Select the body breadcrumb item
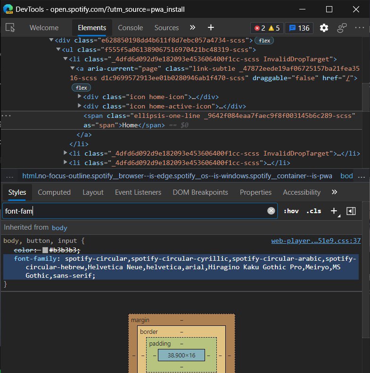The width and height of the screenshot is (370, 373). (x=346, y=176)
